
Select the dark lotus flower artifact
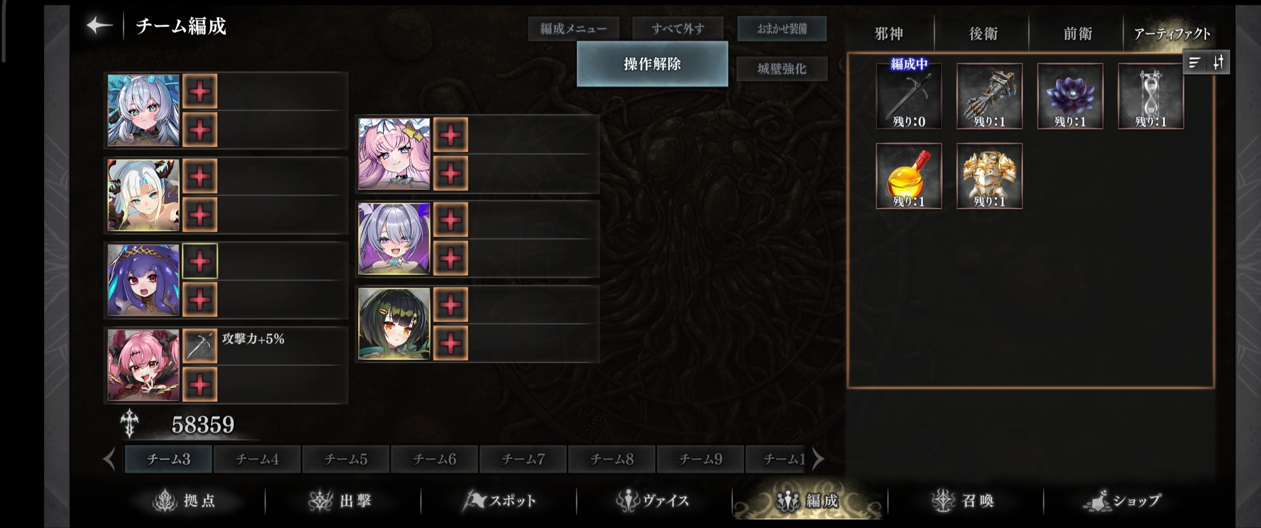[1070, 96]
